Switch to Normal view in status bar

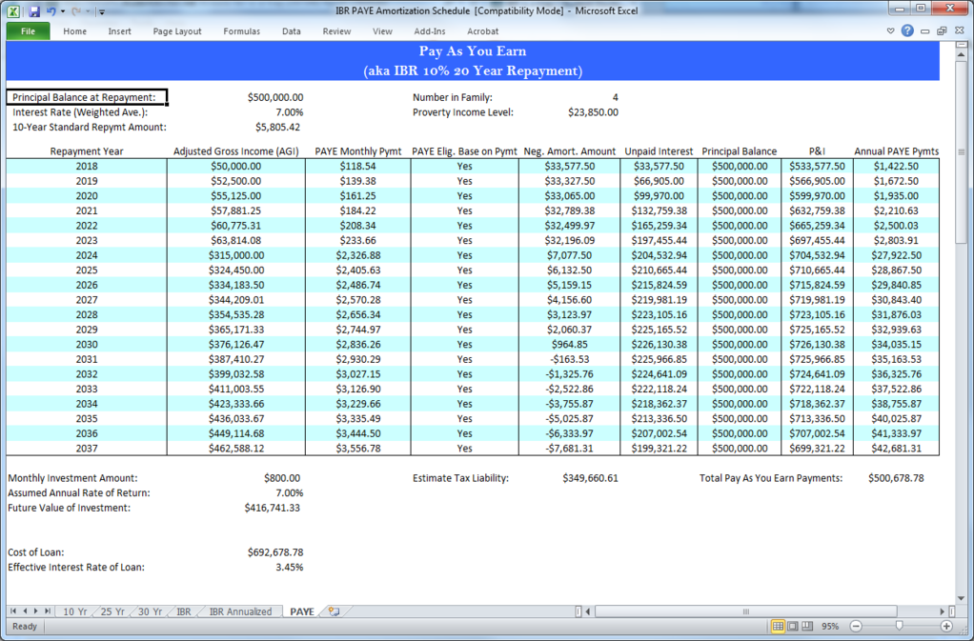coord(778,626)
